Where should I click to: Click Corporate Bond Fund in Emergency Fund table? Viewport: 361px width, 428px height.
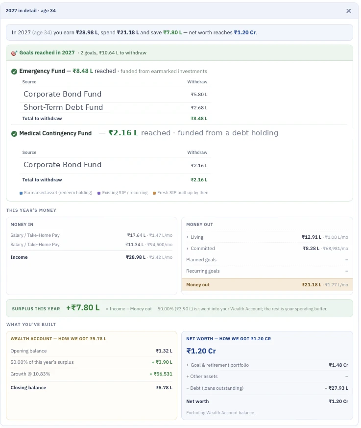coord(62,94)
